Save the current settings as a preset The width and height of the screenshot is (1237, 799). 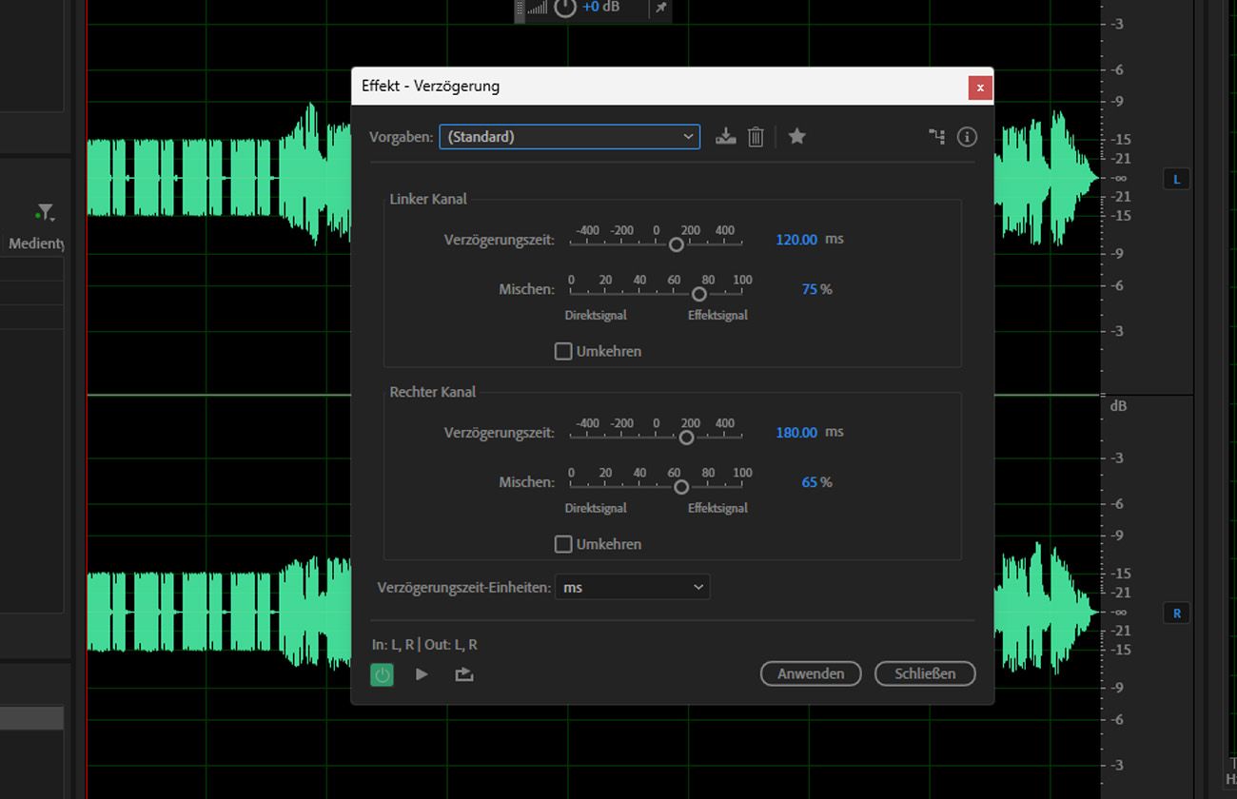coord(726,137)
